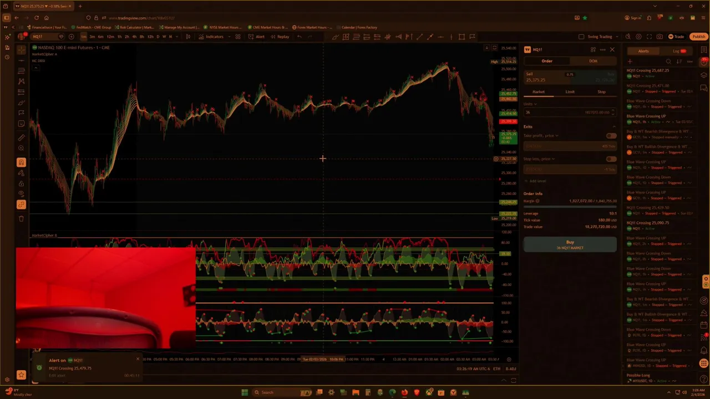Open the Units dropdown
The height and width of the screenshot is (399, 710).
pos(530,104)
